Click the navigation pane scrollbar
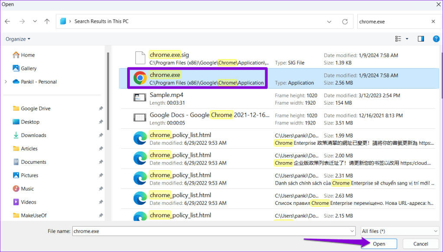 (108, 91)
